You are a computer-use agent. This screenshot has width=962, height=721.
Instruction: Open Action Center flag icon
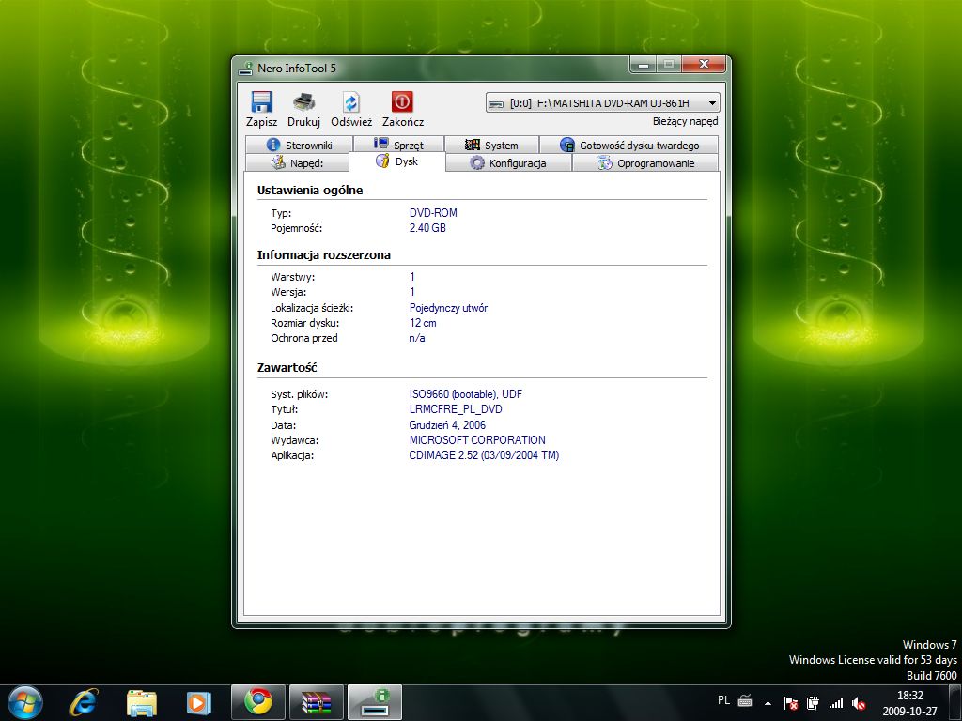coord(791,703)
